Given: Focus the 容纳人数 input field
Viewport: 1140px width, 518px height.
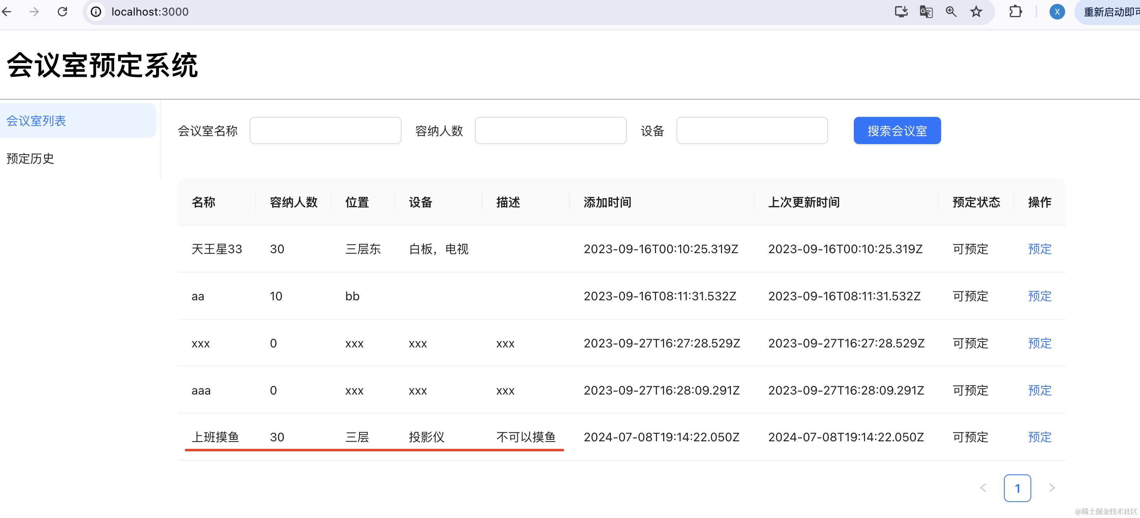Looking at the screenshot, I should tap(550, 131).
